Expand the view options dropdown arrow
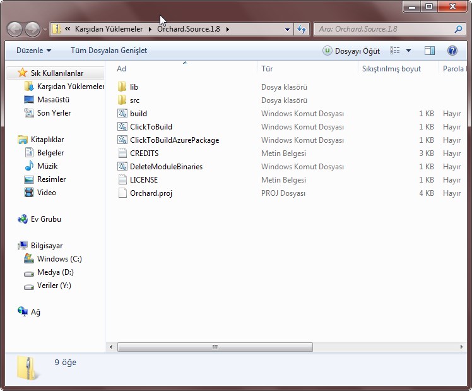The height and width of the screenshot is (391, 472). pos(408,51)
